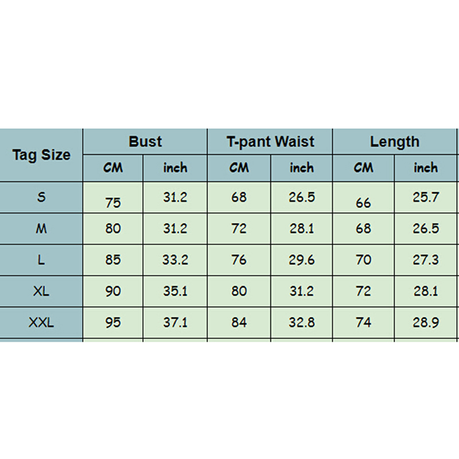459x459 pixels.
Task: Select the M size row label
Action: tap(41, 228)
